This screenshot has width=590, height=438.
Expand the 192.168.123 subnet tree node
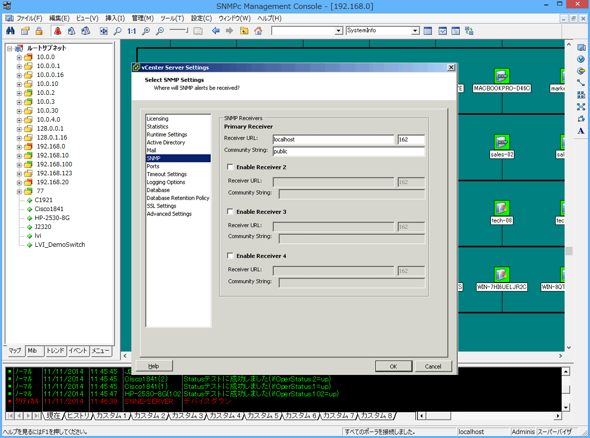19,173
